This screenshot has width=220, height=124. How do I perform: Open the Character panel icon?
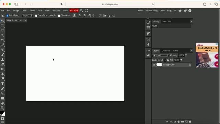tap(148, 39)
